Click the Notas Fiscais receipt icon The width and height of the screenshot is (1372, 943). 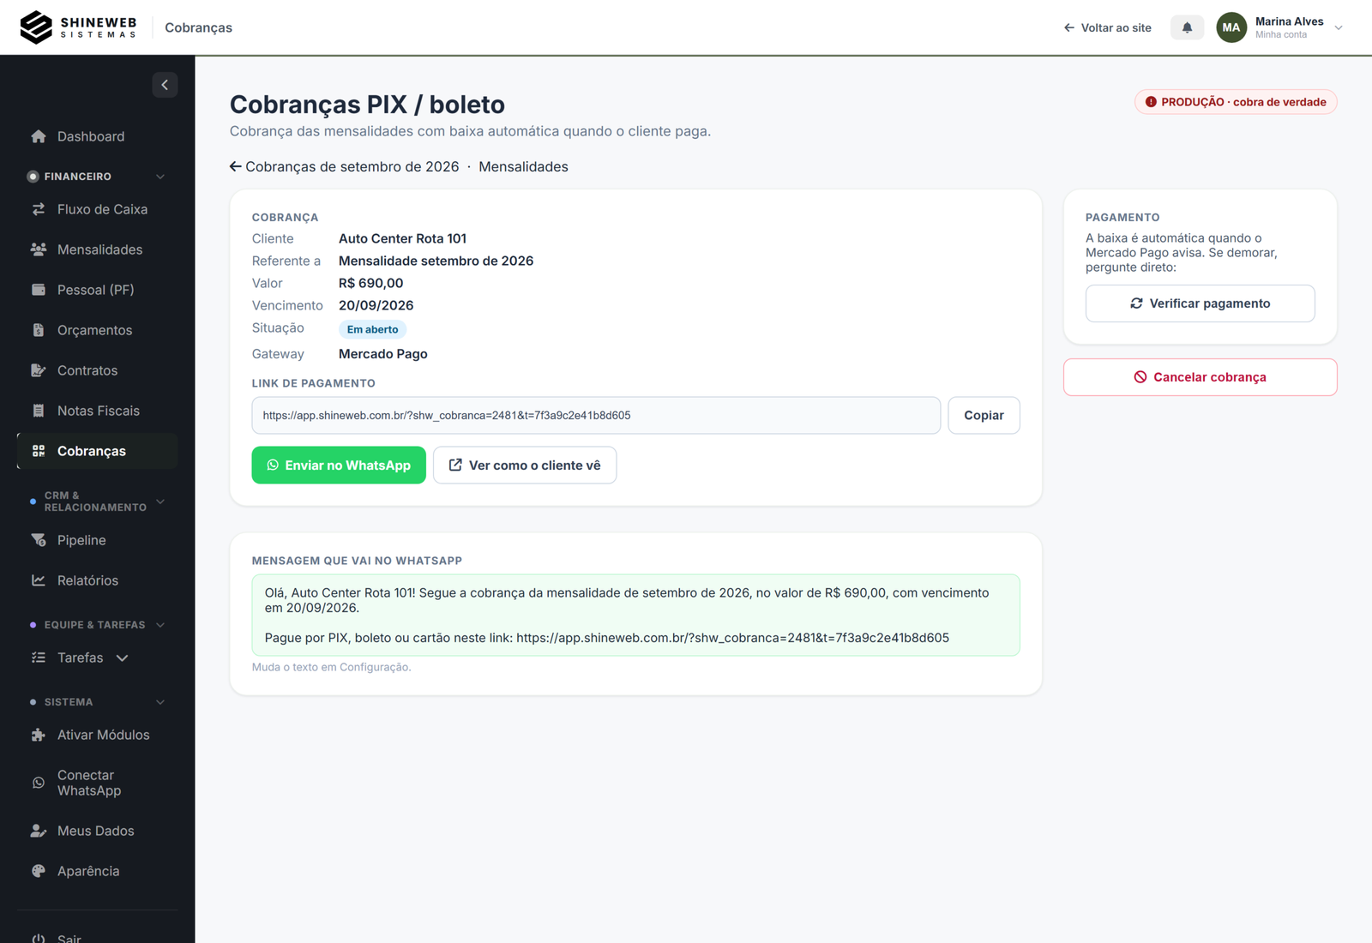click(39, 411)
